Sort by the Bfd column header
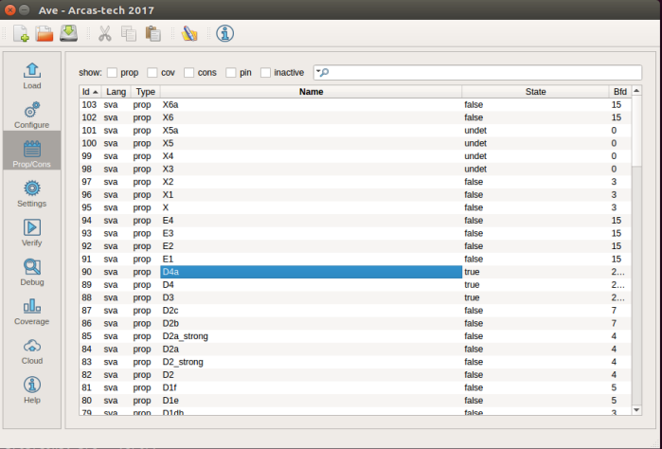 click(x=620, y=92)
